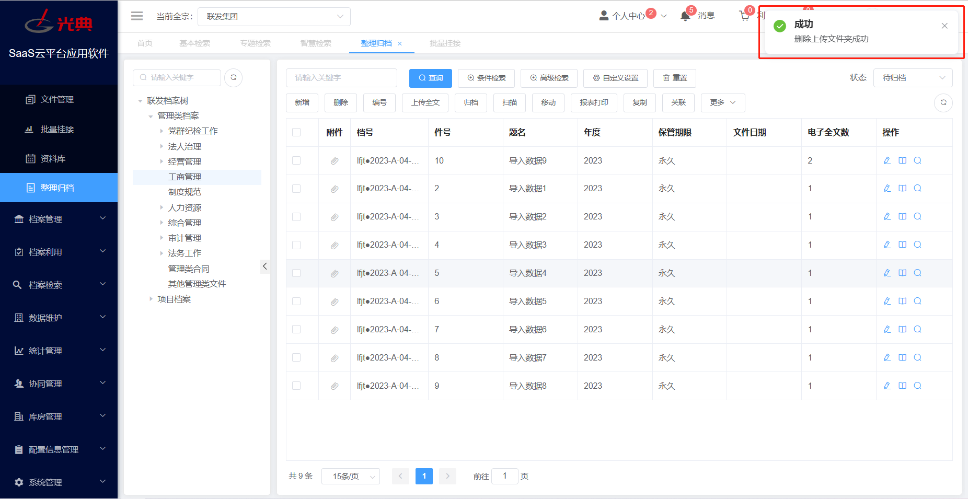Click the 查询 search button
Image resolution: width=968 pixels, height=499 pixels.
431,78
